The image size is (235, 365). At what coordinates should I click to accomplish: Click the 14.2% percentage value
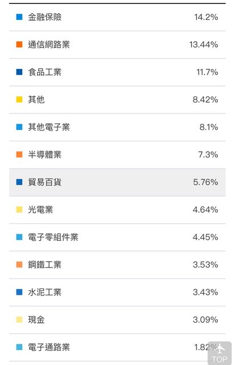[x=206, y=17]
